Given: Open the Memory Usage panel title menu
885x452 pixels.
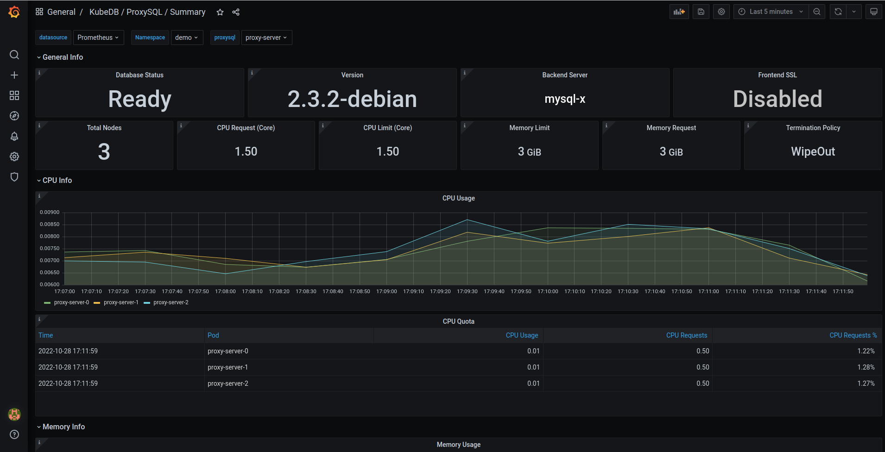Looking at the screenshot, I should coord(459,445).
